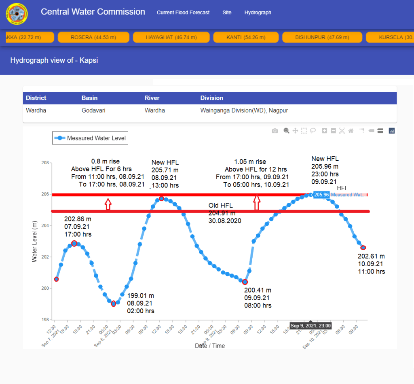414x384 pixels.
Task: Reset axes with the home icon
Action: 351,131
